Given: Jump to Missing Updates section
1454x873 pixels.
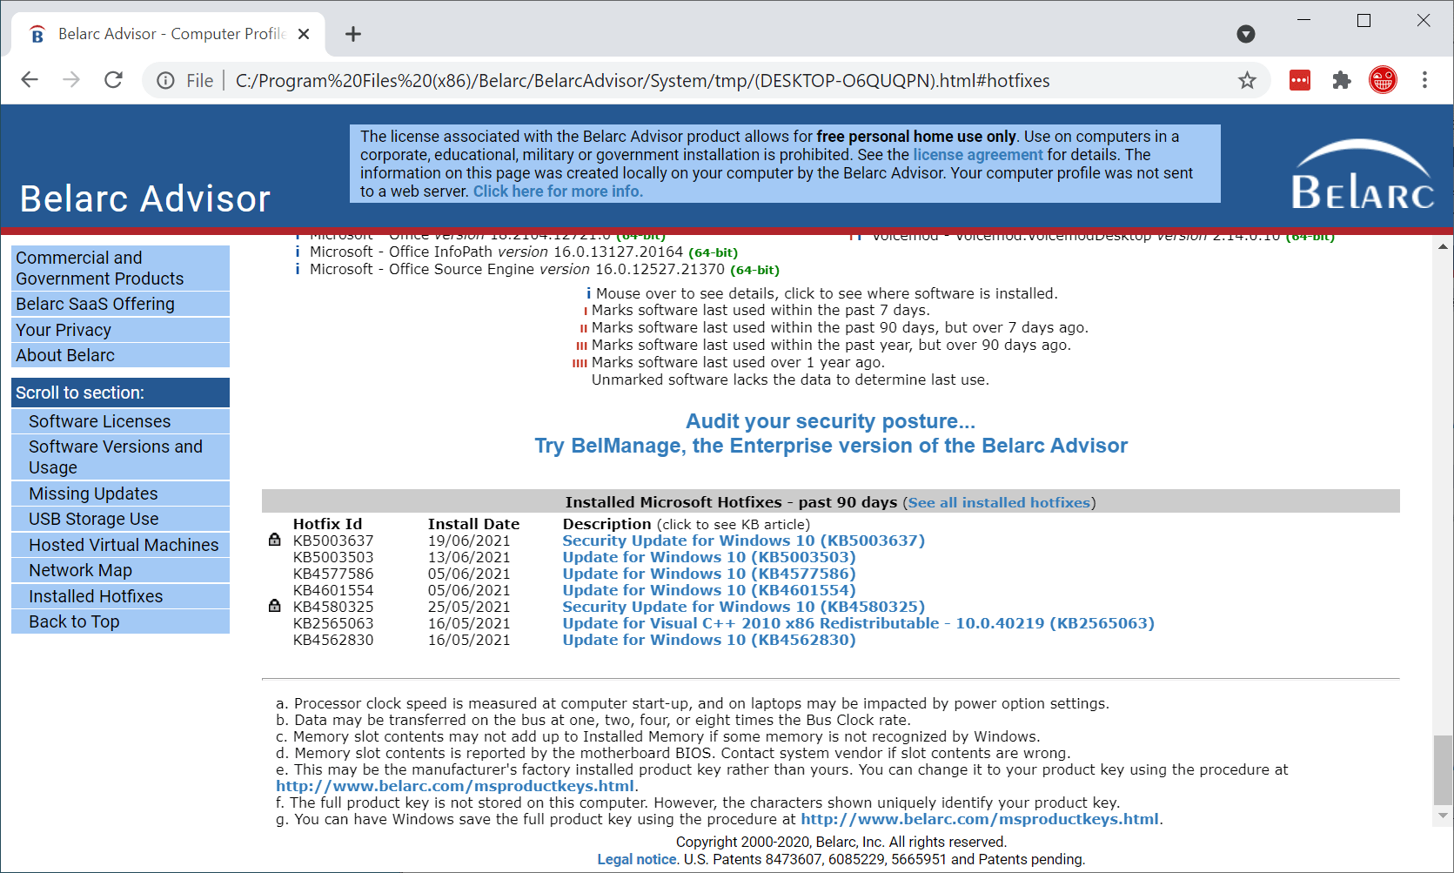Looking at the screenshot, I should [120, 494].
